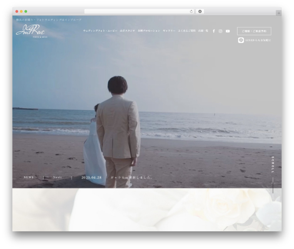Click the browser reload icon
The width and height of the screenshot is (294, 249).
pos(191,11)
